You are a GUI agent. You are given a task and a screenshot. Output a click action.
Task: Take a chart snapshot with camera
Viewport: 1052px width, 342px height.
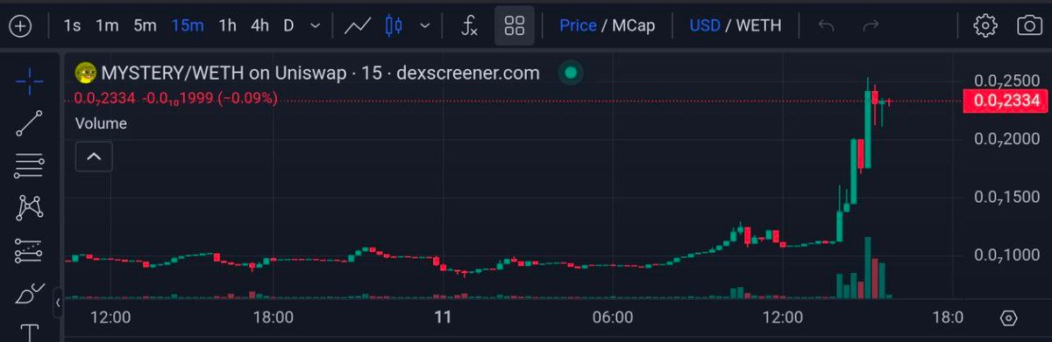coord(1029,26)
